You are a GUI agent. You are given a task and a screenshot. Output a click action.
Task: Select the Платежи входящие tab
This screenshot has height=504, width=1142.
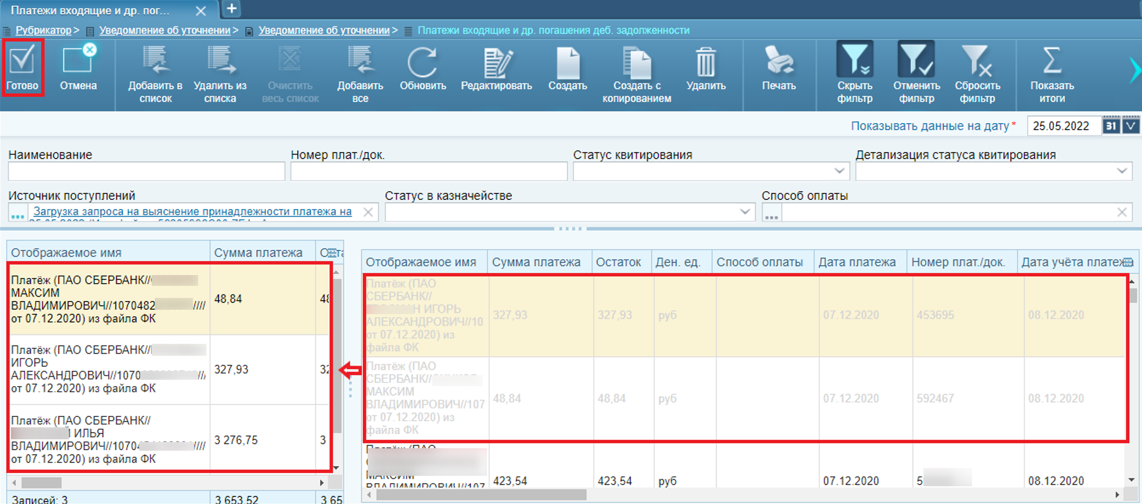(91, 10)
